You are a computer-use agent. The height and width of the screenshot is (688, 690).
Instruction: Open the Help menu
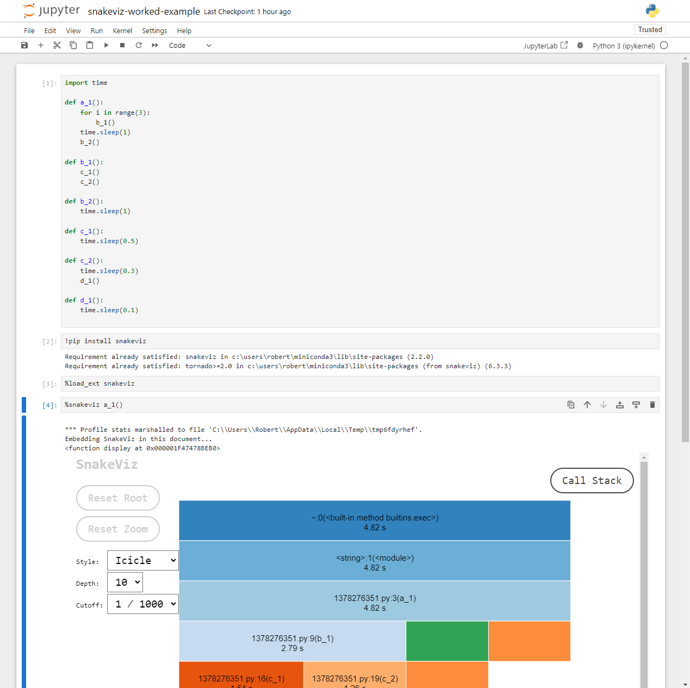click(184, 31)
